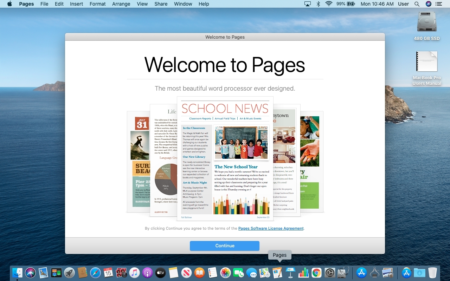Select MacBook Pro Users Manual desktop file
Screen dimensions: 450x281
tap(427, 68)
